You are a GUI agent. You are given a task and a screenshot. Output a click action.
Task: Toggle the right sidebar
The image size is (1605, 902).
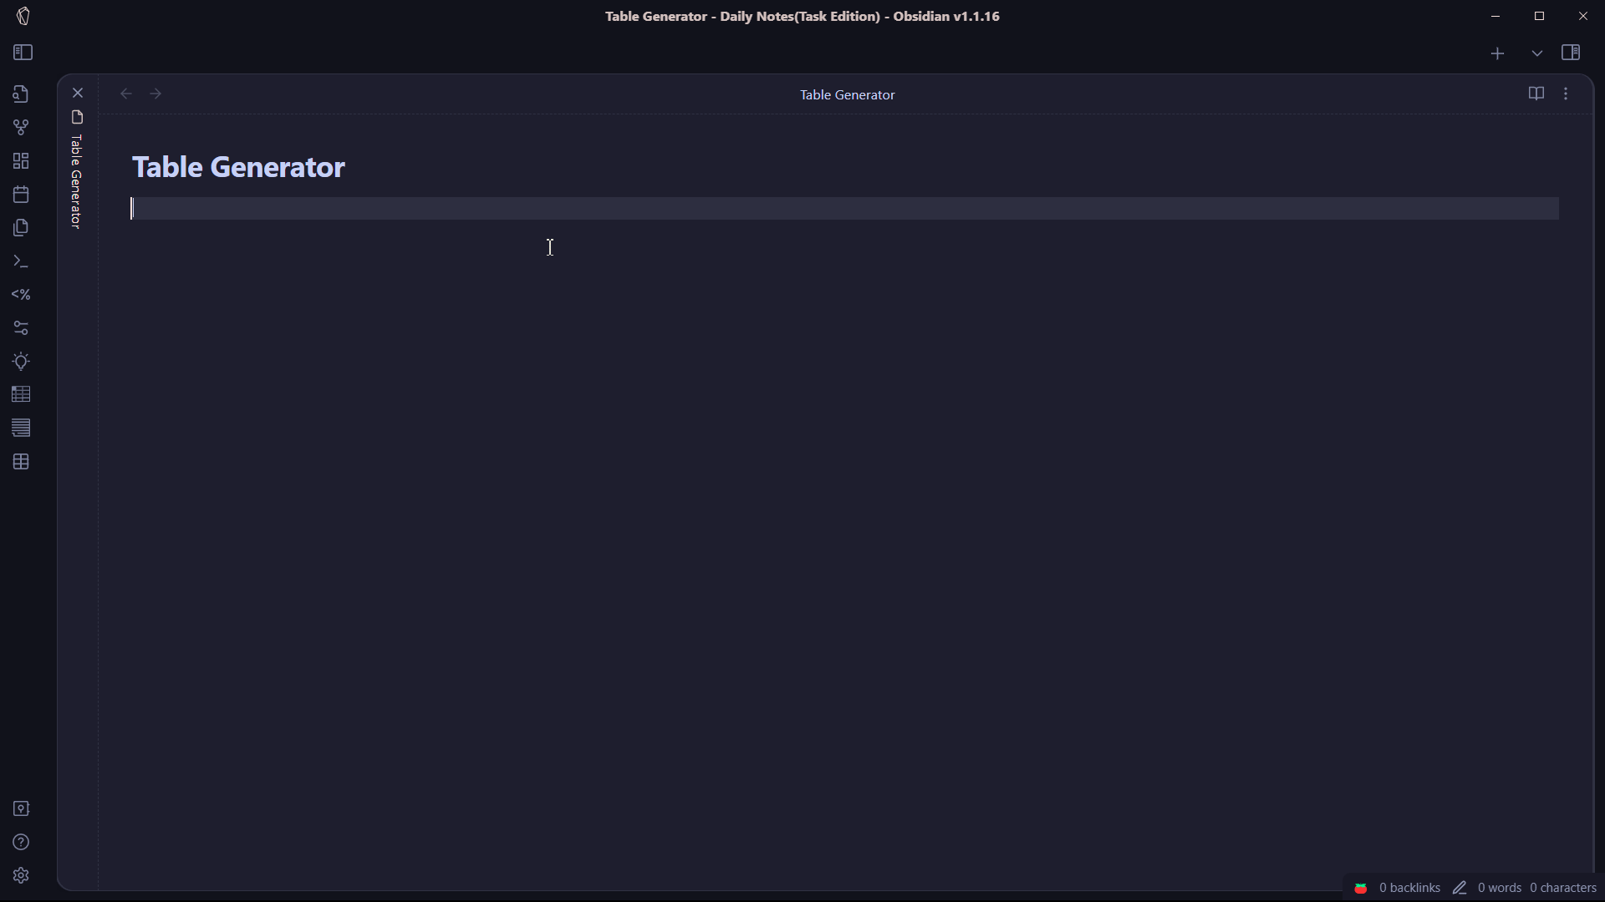click(x=1571, y=53)
